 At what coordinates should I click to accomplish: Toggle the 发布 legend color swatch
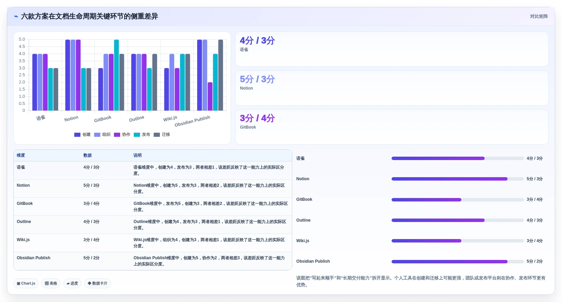[137, 135]
